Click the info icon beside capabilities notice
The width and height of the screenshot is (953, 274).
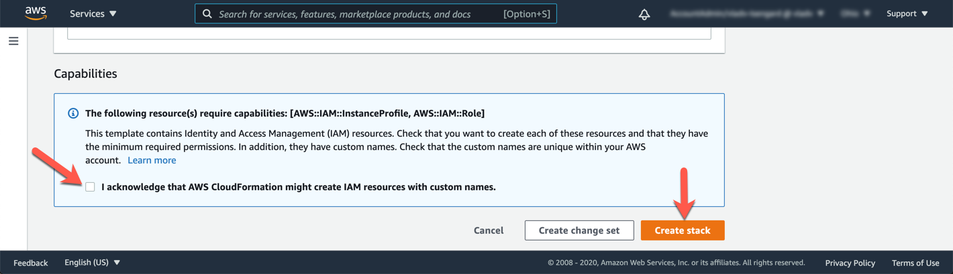coord(74,113)
